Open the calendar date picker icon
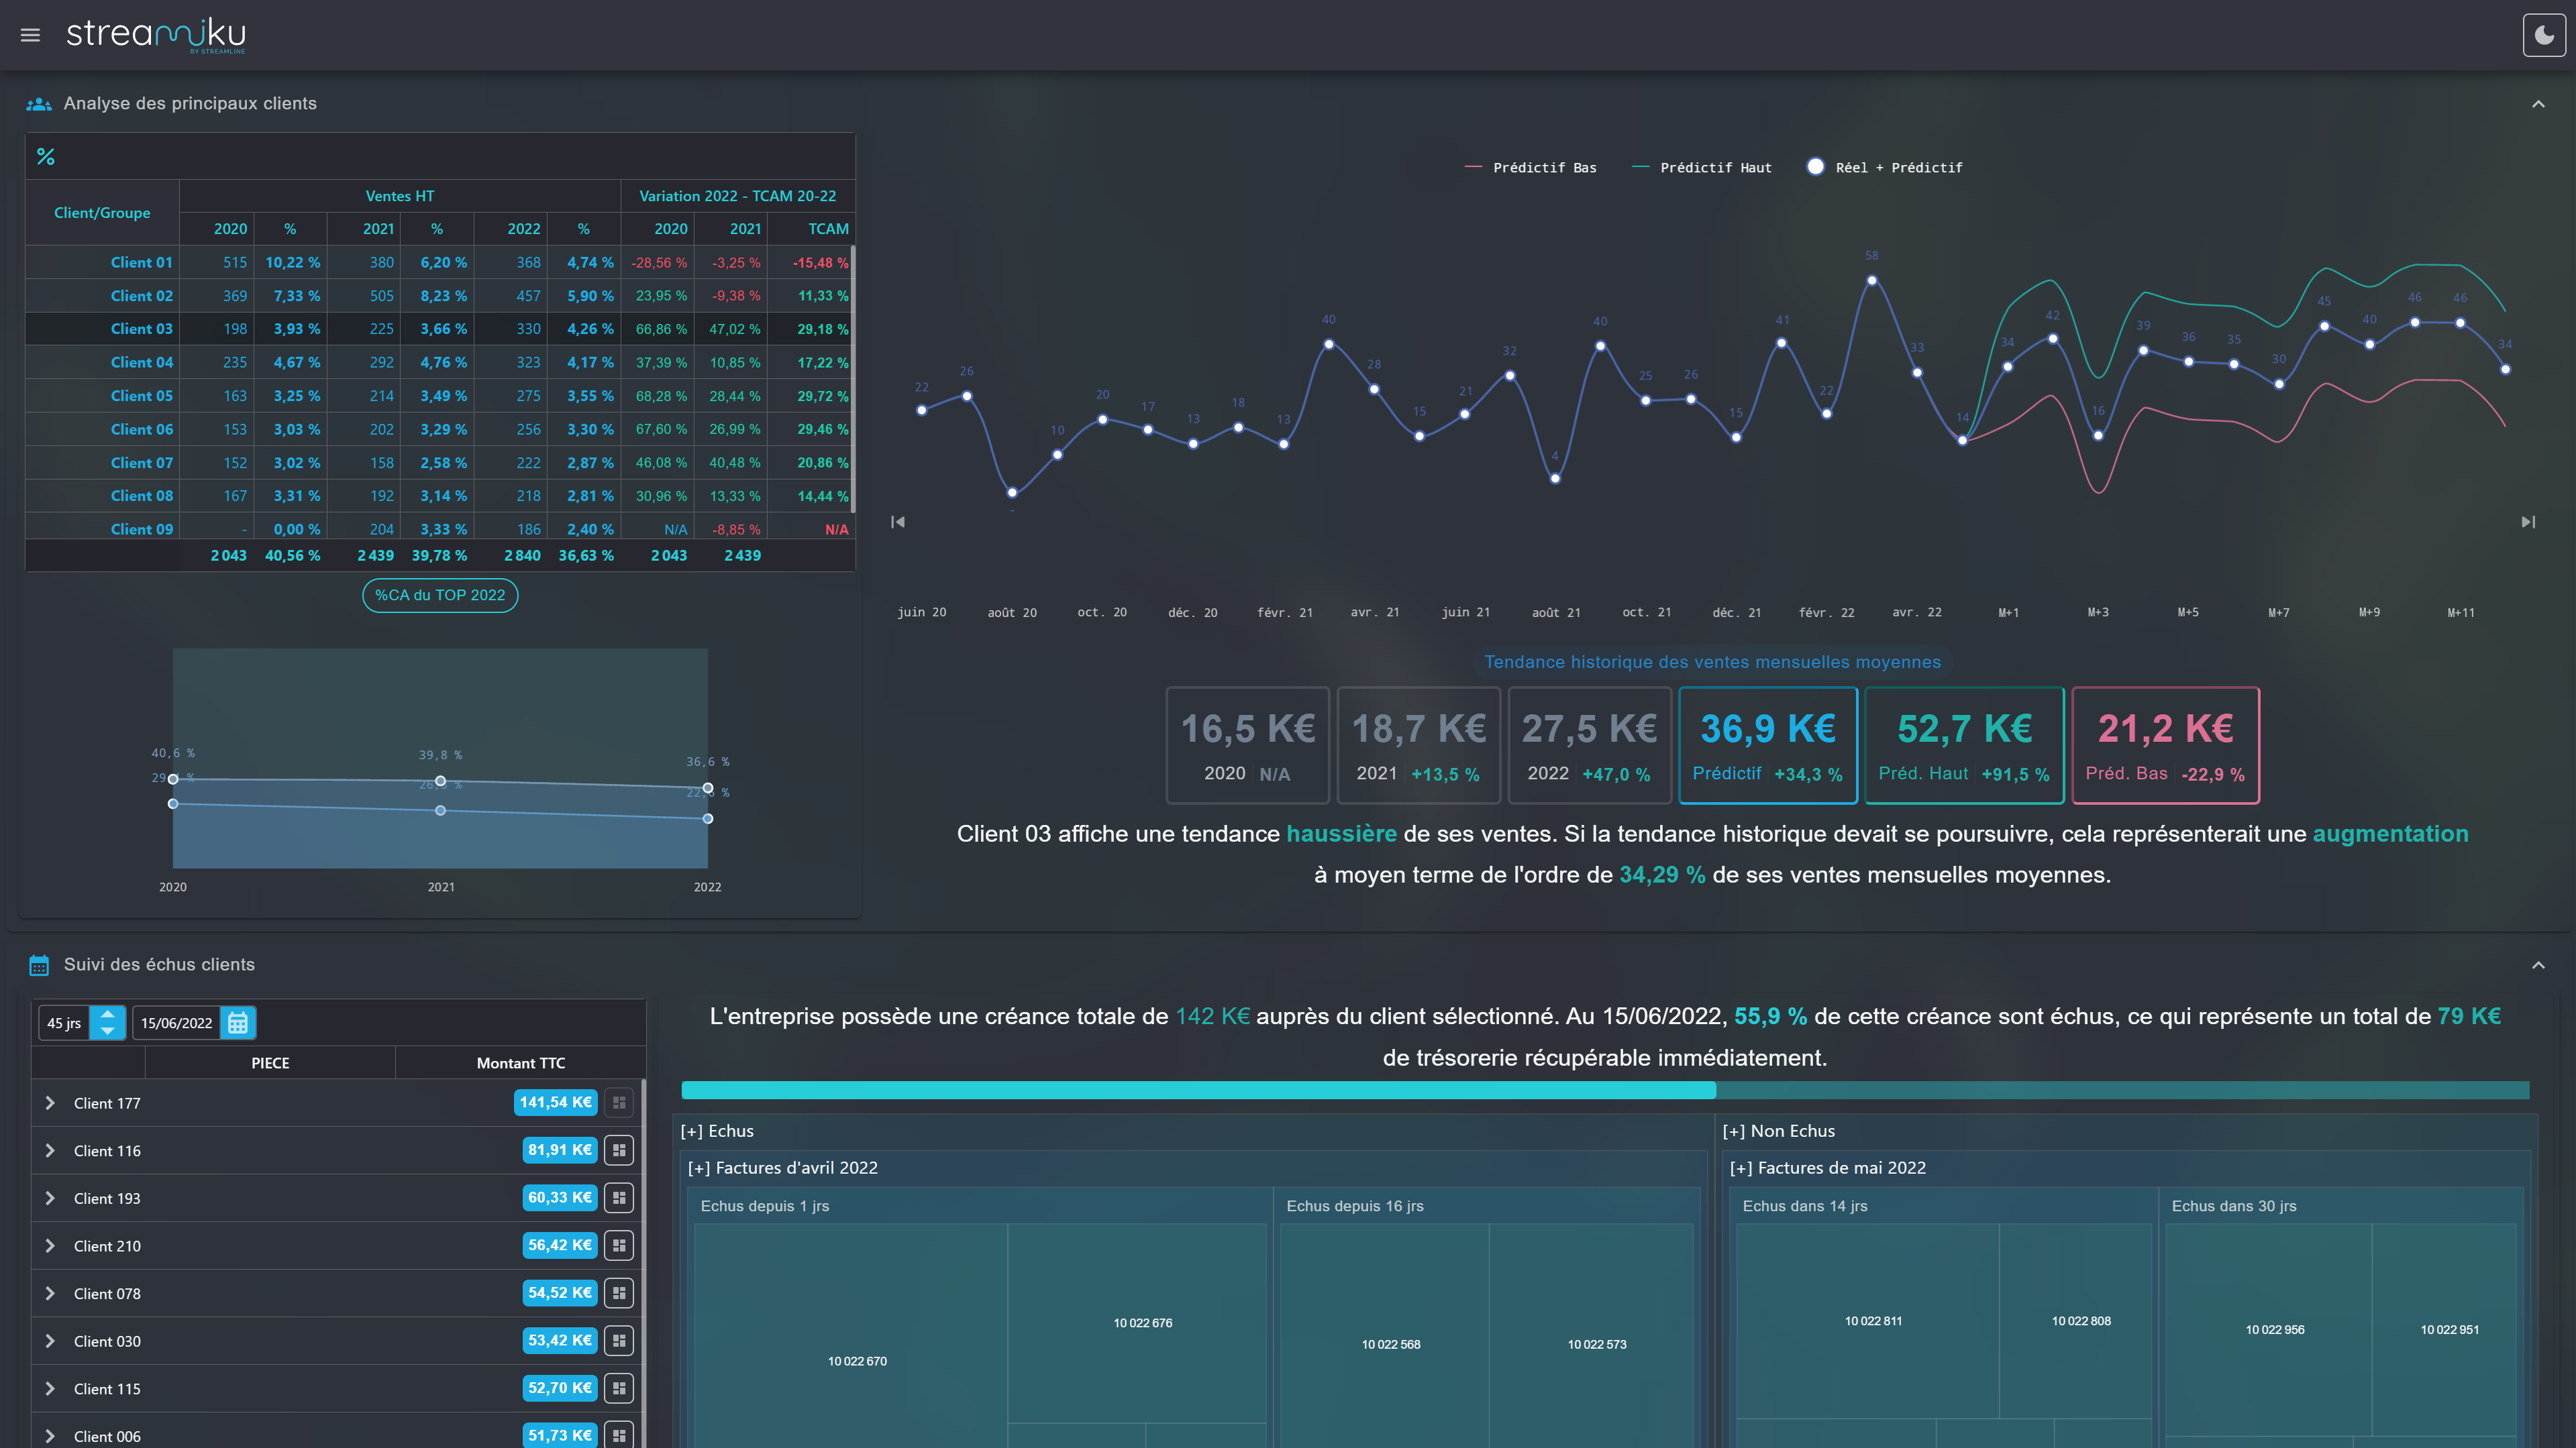The image size is (2576, 1448). [x=238, y=1022]
